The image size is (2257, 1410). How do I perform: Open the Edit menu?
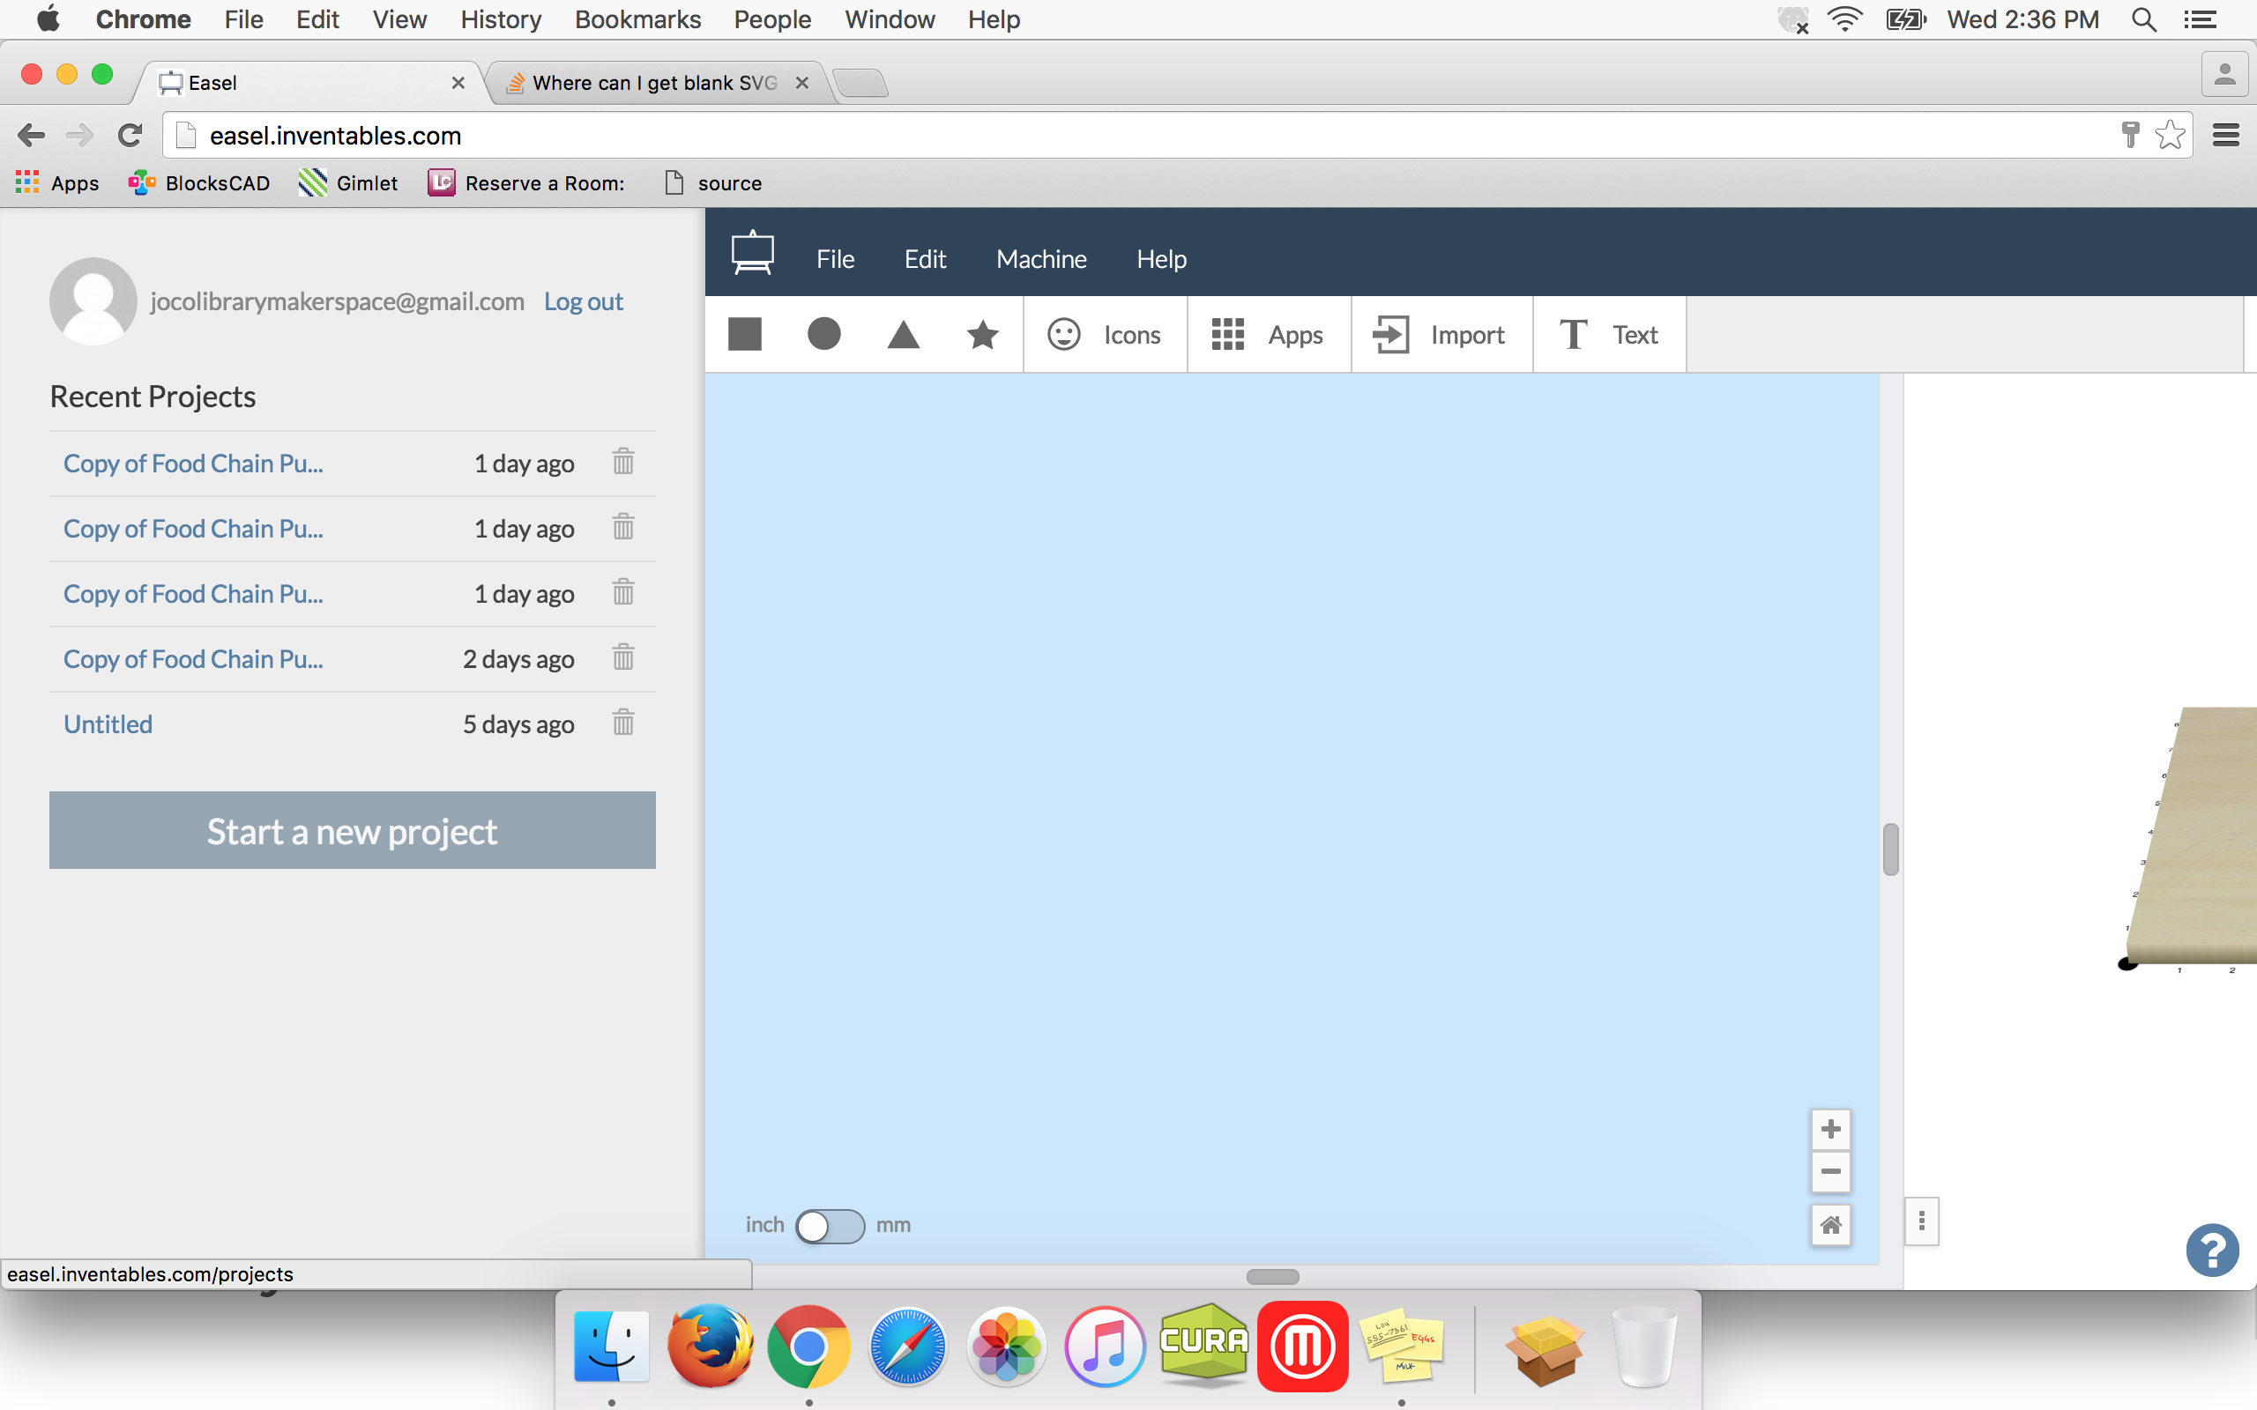click(x=925, y=258)
